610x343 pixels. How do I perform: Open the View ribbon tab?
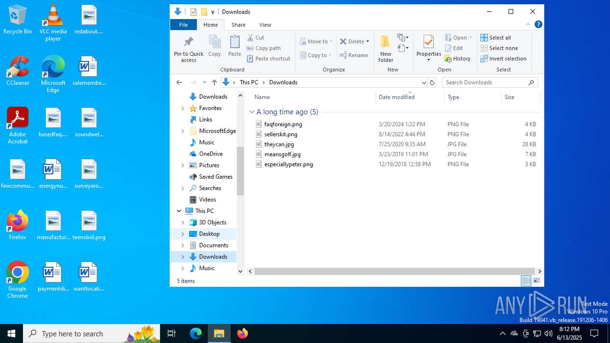click(265, 25)
